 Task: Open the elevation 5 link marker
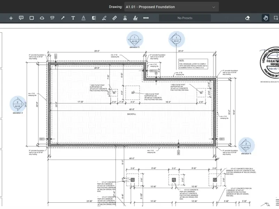pyautogui.click(x=135, y=39)
